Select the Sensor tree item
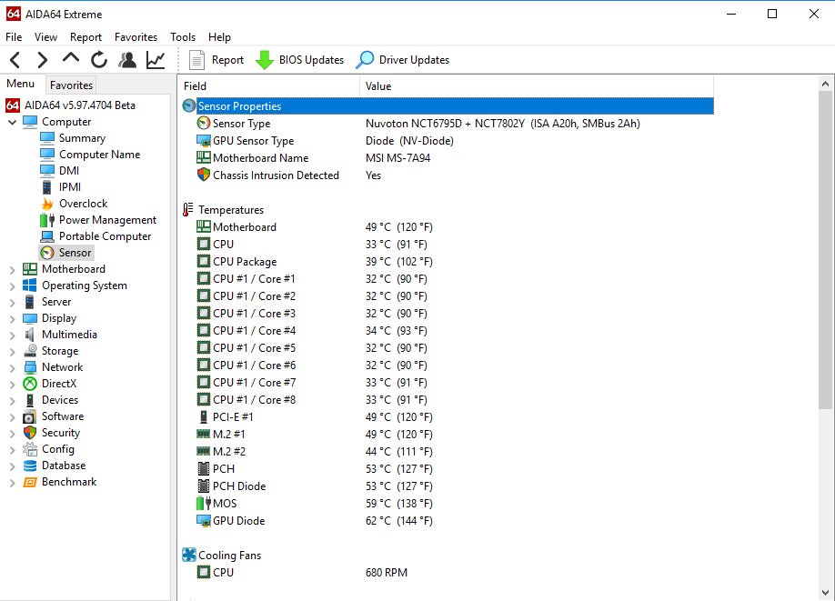 pyautogui.click(x=66, y=253)
